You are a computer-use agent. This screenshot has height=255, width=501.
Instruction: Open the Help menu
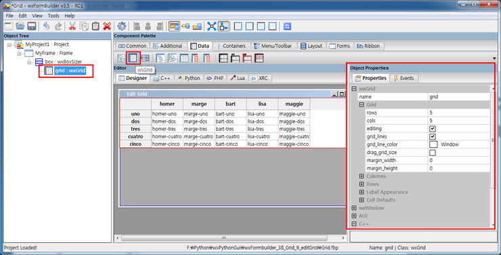70,16
